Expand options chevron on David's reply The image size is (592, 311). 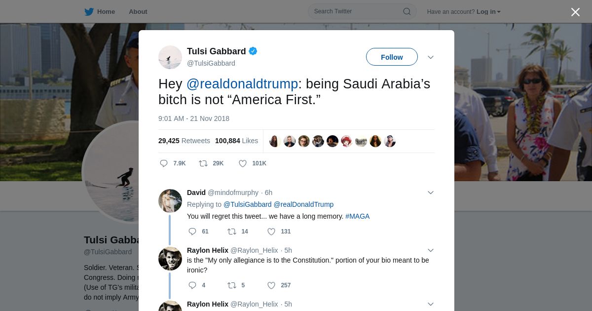click(x=430, y=193)
